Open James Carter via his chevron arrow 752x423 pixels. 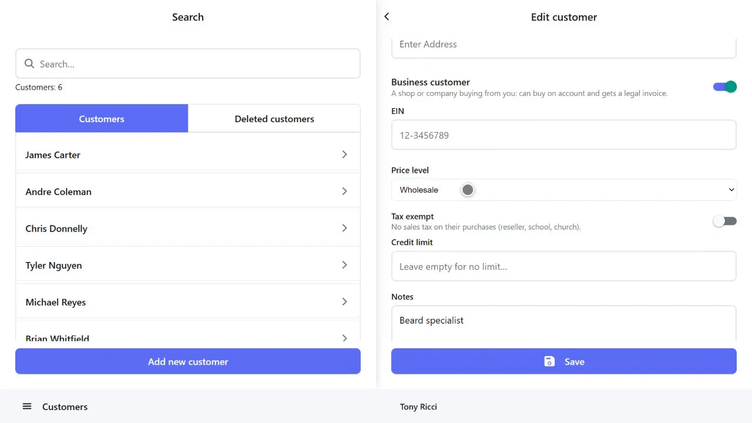tap(344, 155)
